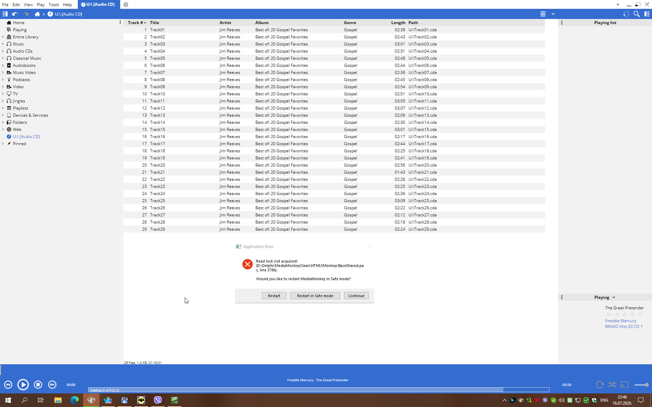This screenshot has height=407, width=652.
Task: Click the home breadcrumb icon
Action: (37, 14)
